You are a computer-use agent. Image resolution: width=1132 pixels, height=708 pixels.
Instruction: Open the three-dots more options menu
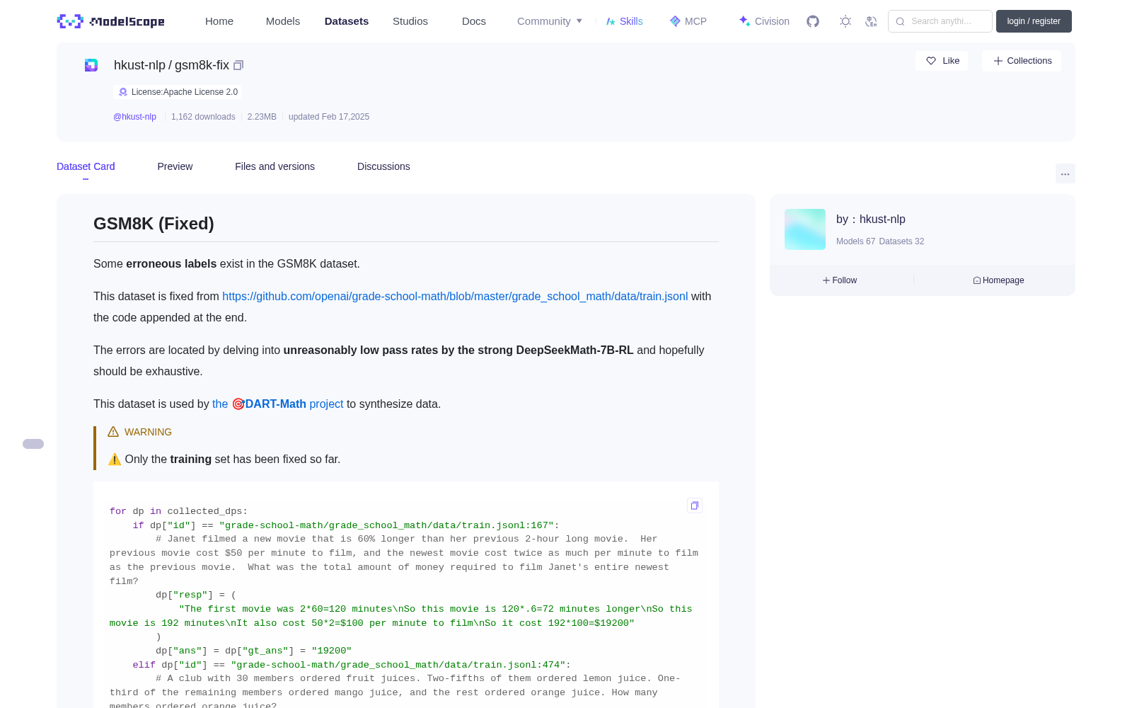1065,173
